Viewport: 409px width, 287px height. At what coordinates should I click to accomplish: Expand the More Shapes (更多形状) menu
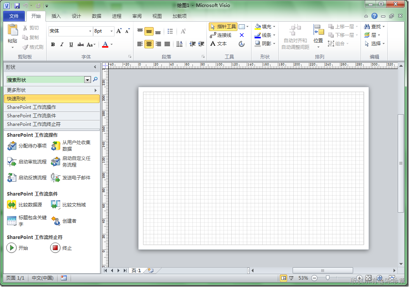[x=52, y=90]
